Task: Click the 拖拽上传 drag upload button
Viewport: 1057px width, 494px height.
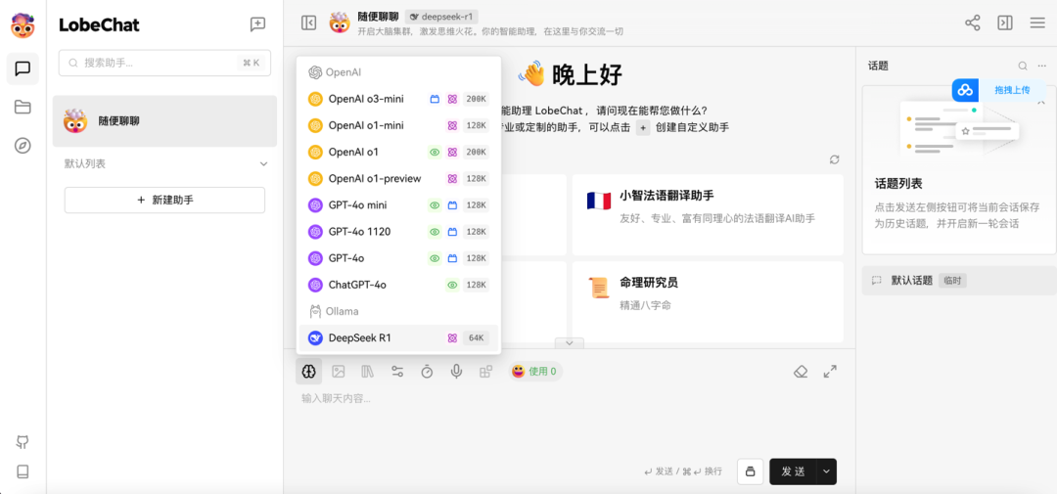Action: click(1012, 90)
